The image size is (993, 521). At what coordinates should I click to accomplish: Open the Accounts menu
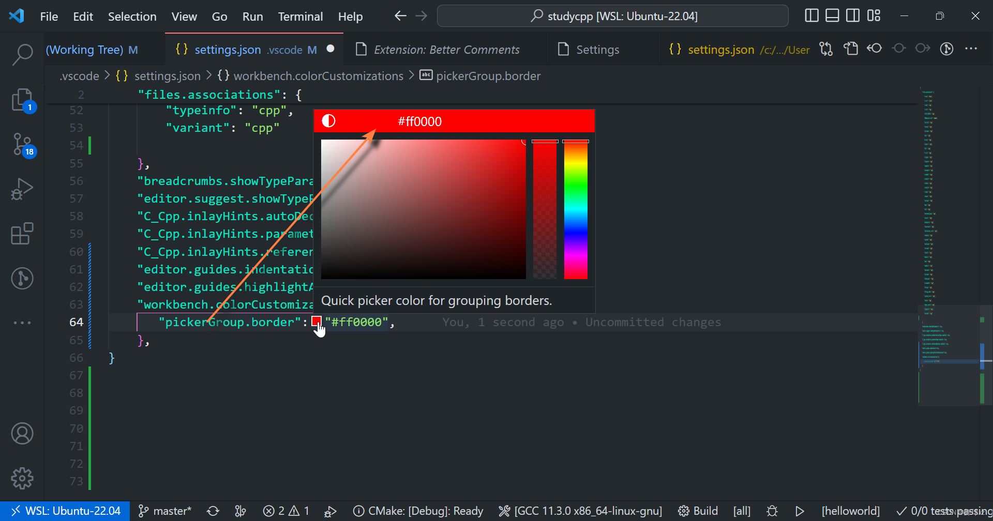[22, 434]
